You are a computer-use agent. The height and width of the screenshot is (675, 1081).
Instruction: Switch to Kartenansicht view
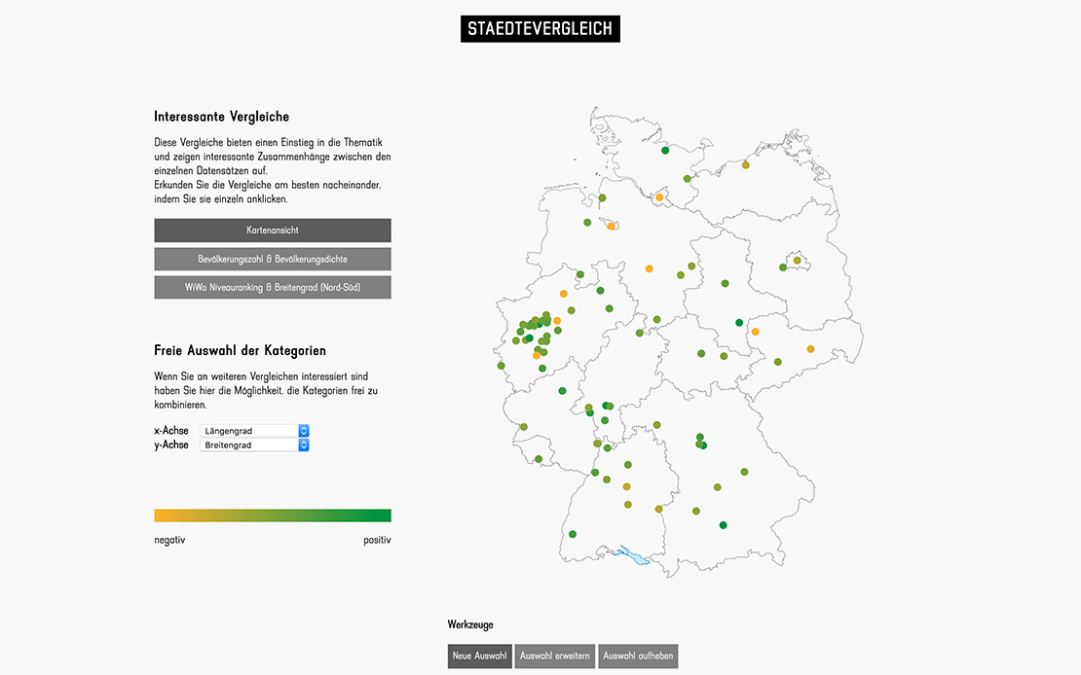click(x=273, y=231)
